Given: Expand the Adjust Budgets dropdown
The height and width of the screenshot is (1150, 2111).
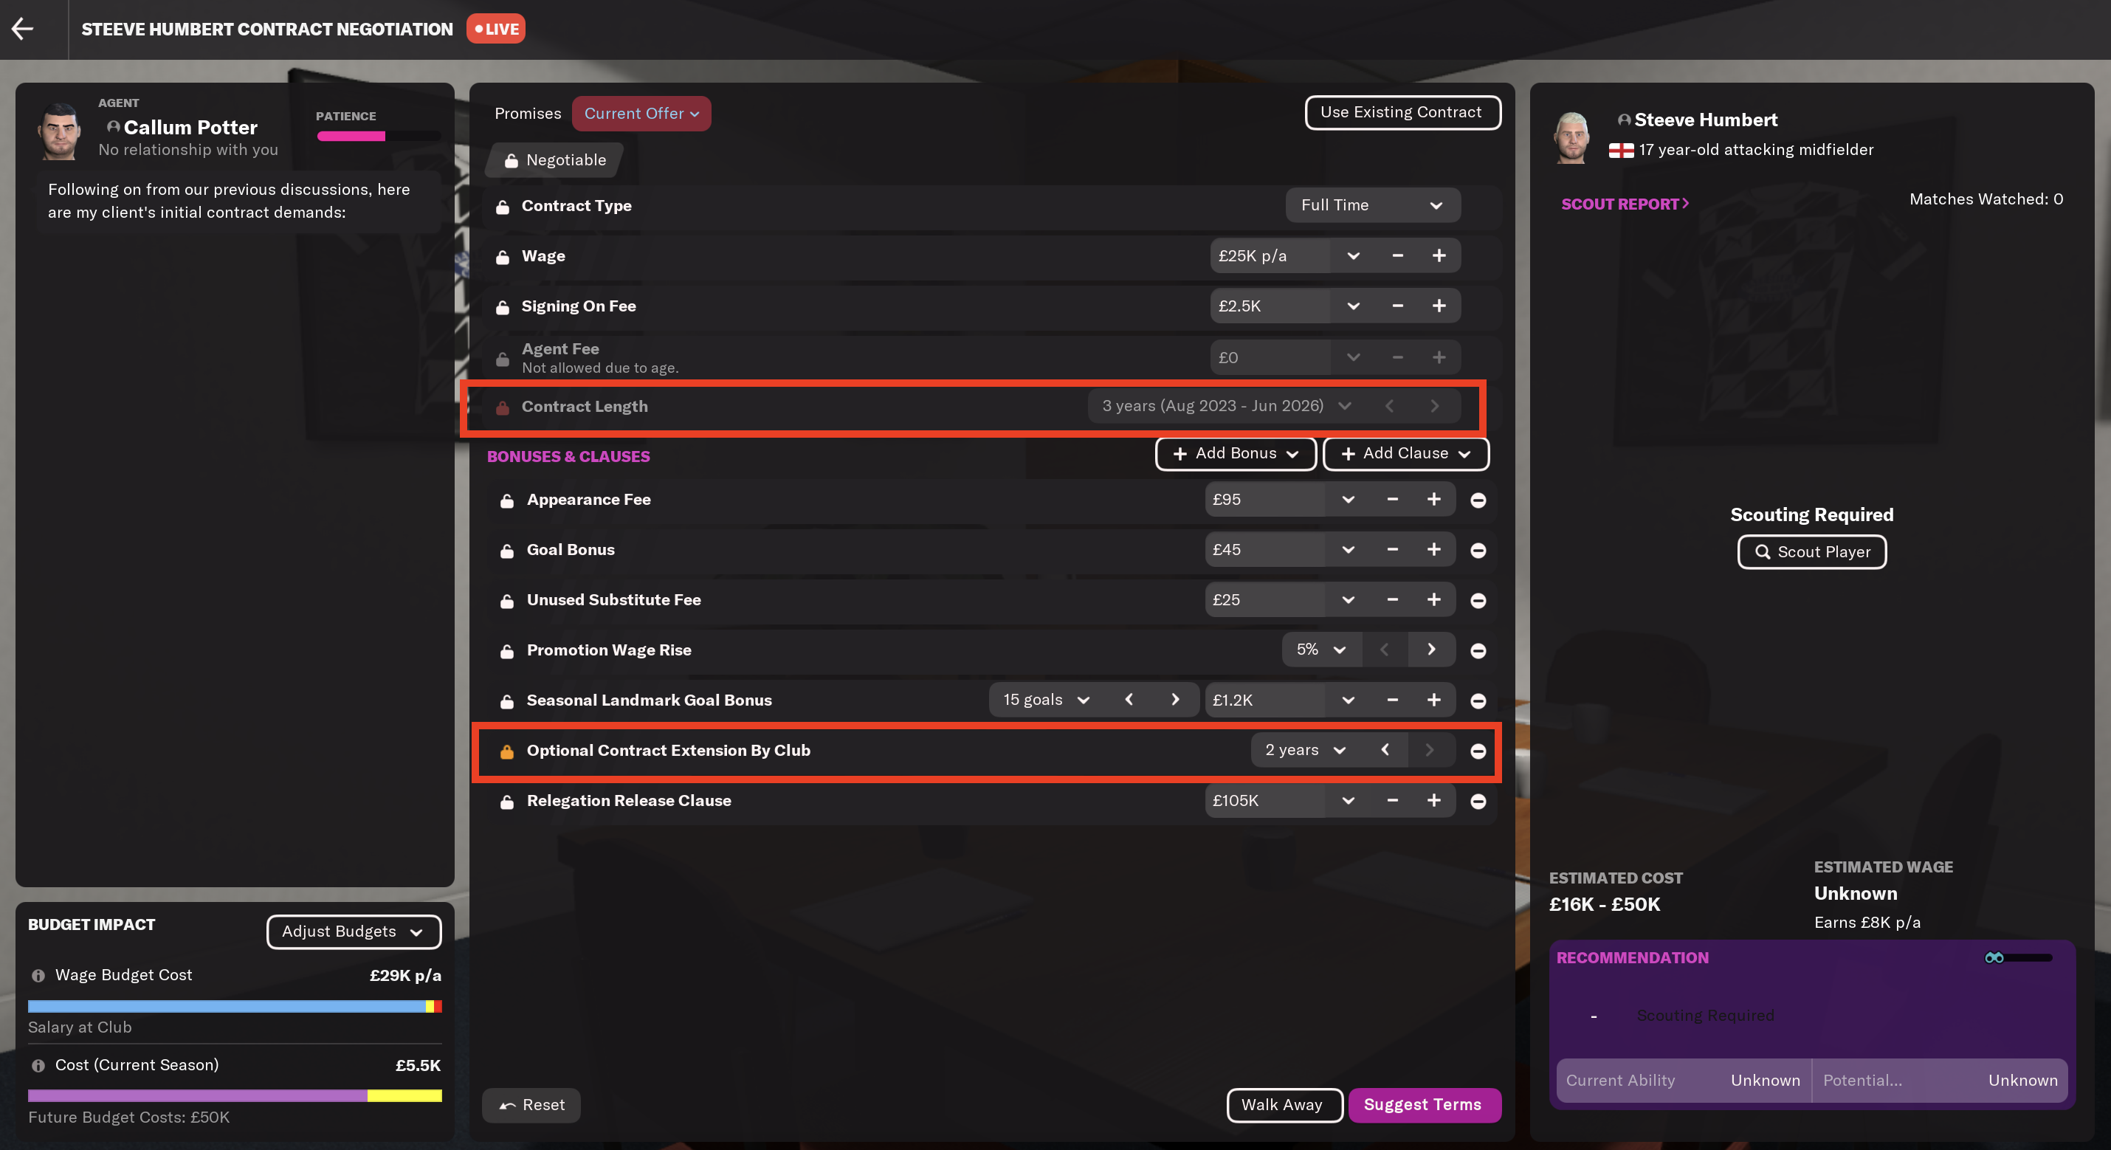Looking at the screenshot, I should coord(354,932).
